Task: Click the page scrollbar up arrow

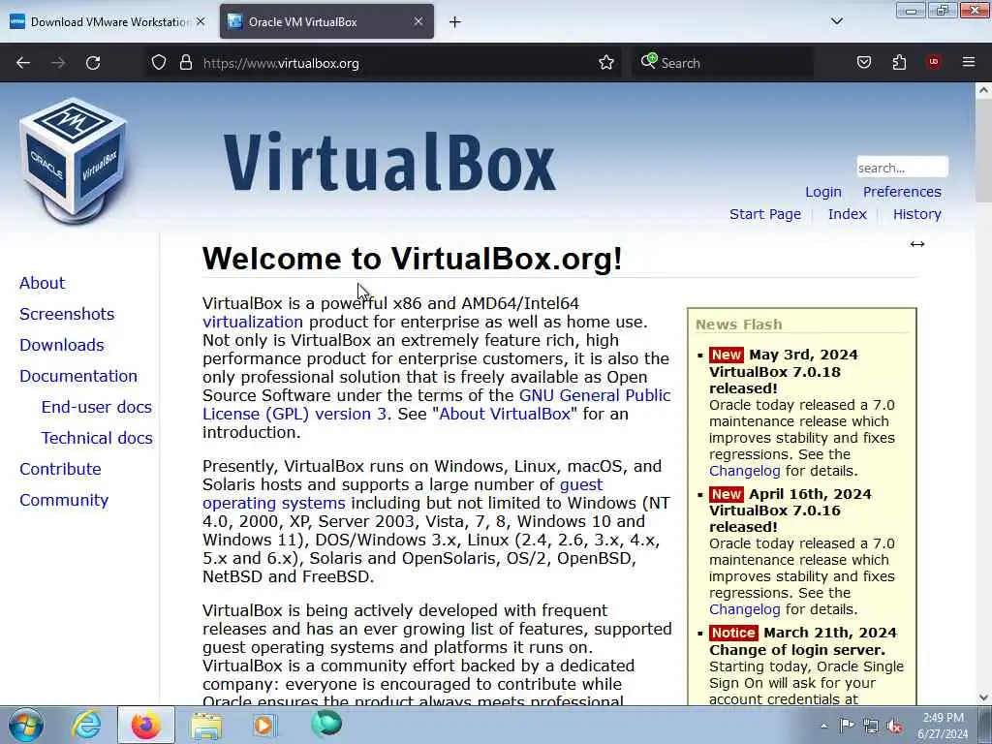Action: (x=983, y=90)
